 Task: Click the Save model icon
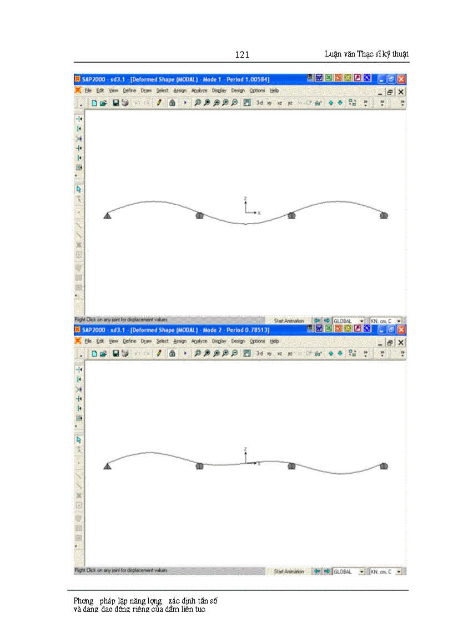114,103
